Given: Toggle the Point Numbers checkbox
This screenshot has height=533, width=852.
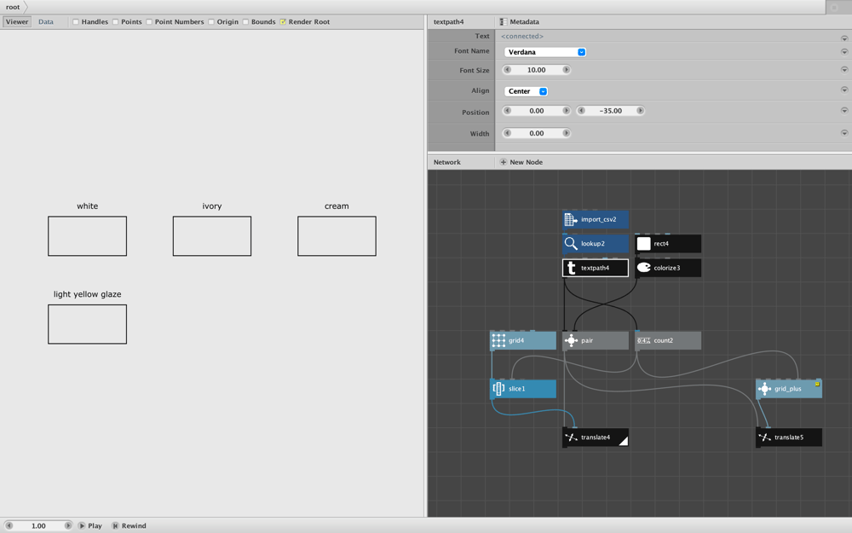Looking at the screenshot, I should click(149, 22).
